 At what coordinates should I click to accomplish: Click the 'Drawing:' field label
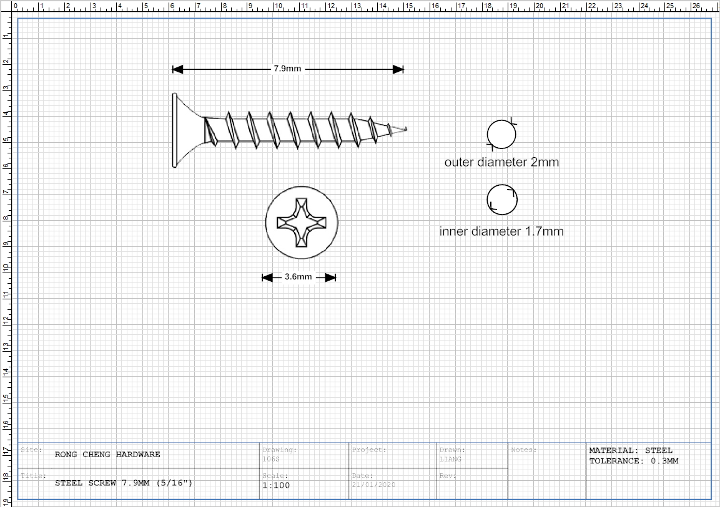[x=280, y=450]
